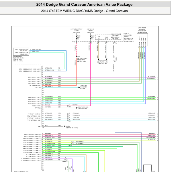Click the '2014 Dodge Grand Caravan American Value Package' title
Image resolution: width=172 pixels, height=172 pixels.
[x=84, y=5]
